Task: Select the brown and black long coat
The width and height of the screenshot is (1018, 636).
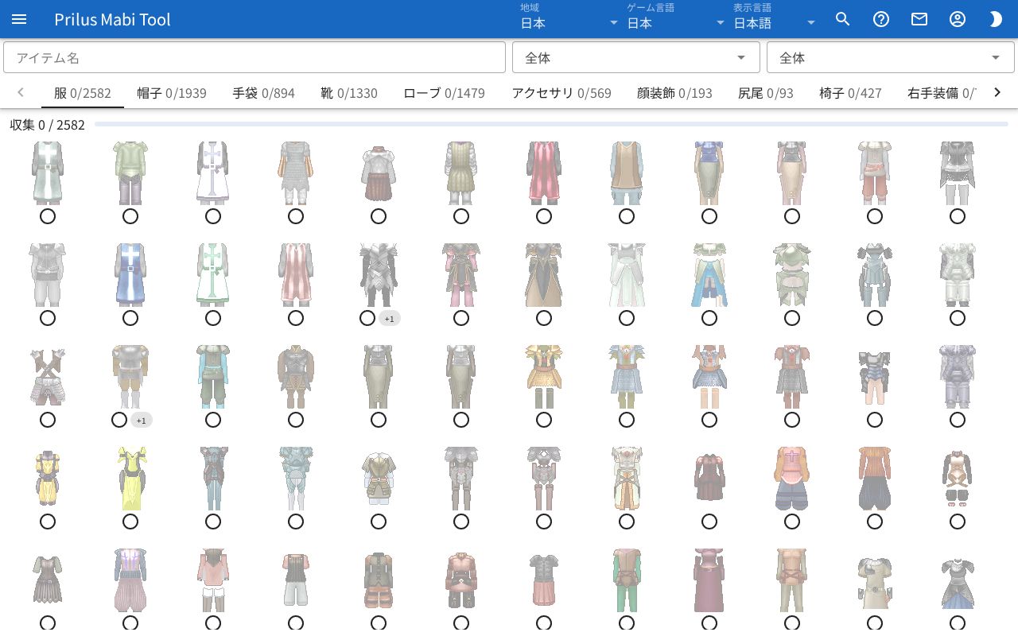Action: pos(544,274)
